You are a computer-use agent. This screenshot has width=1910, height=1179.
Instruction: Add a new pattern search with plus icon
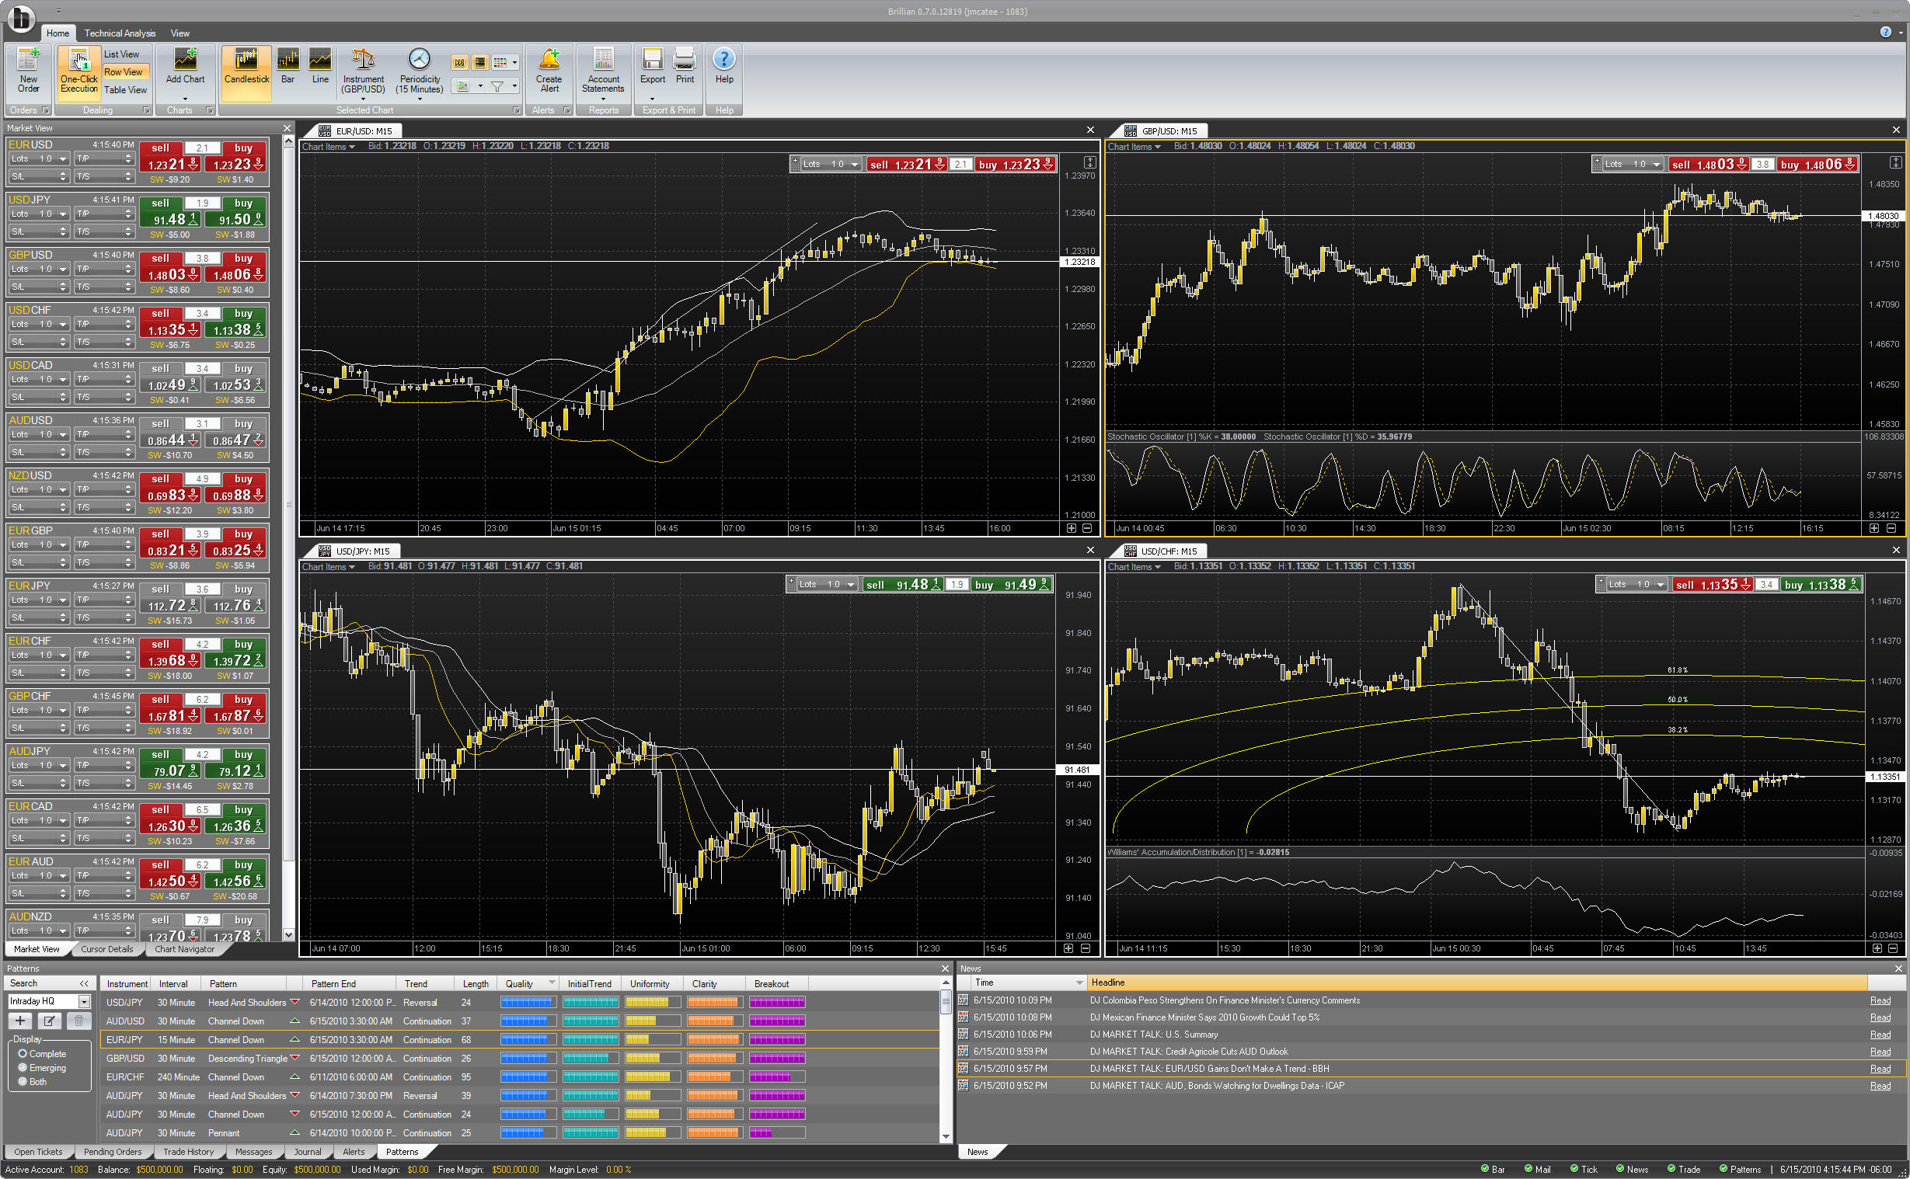(20, 1021)
